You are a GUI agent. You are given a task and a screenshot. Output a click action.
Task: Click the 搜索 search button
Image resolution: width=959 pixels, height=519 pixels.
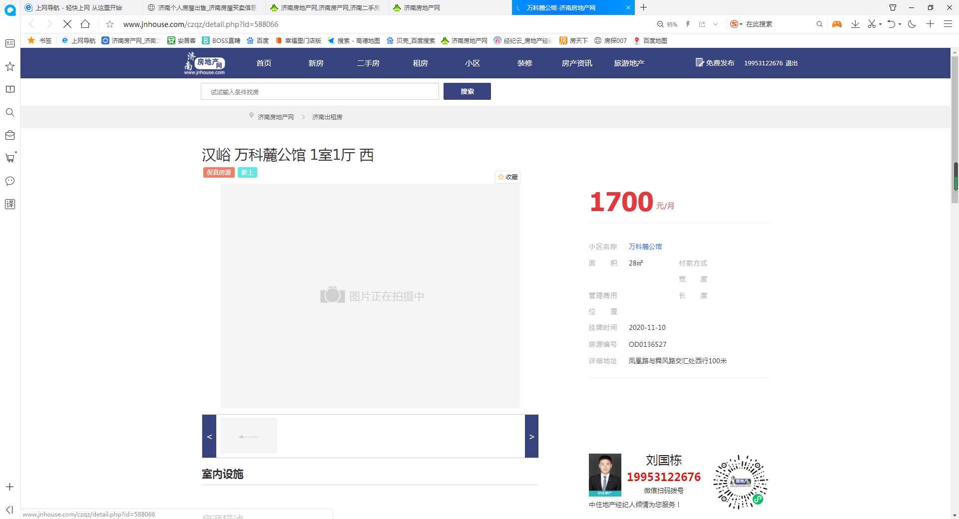[x=467, y=91]
